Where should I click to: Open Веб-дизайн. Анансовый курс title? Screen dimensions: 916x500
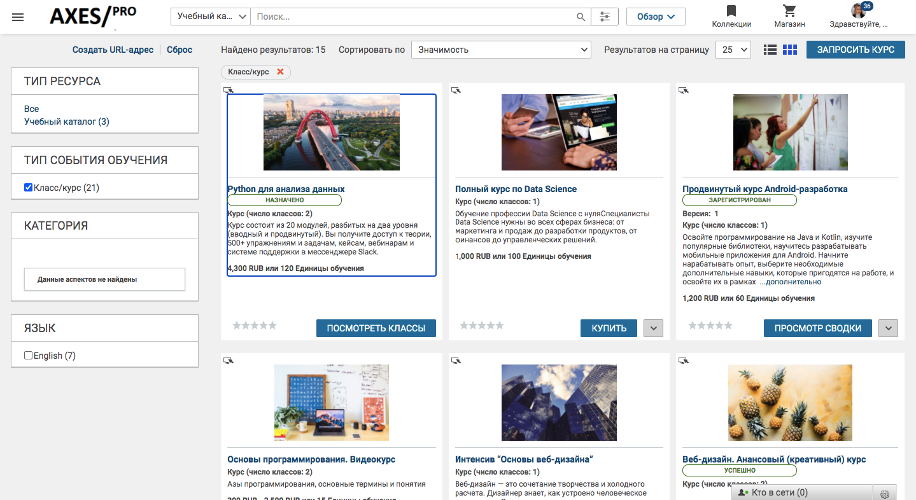point(774,459)
